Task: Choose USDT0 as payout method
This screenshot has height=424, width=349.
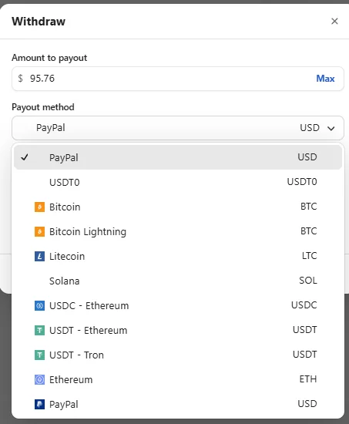Action: coord(178,182)
